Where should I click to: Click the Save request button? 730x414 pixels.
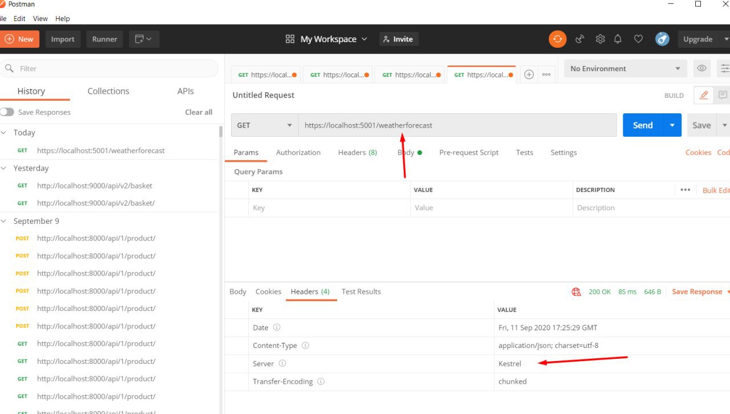coord(701,125)
